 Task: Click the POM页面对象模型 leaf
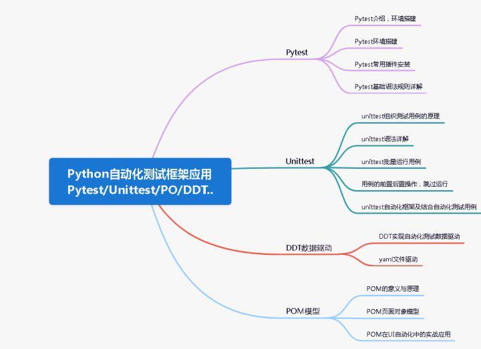coord(393,312)
